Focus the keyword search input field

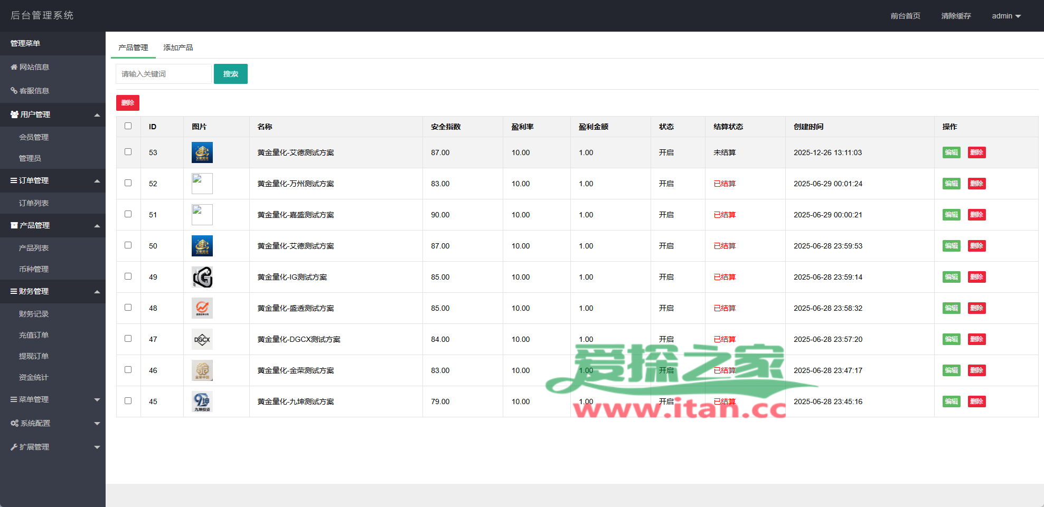(164, 74)
